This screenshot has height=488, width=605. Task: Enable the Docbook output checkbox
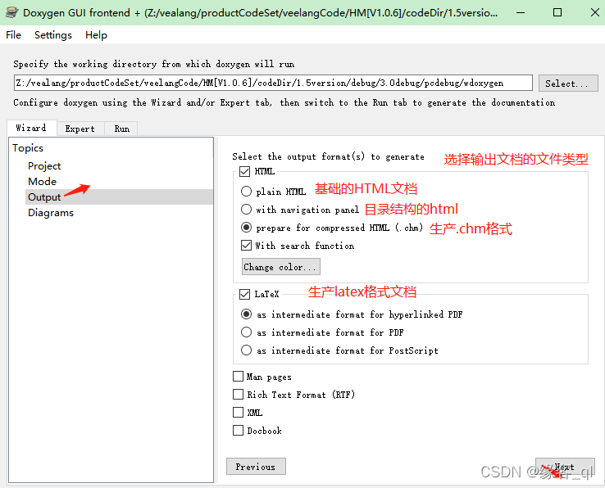pos(238,430)
